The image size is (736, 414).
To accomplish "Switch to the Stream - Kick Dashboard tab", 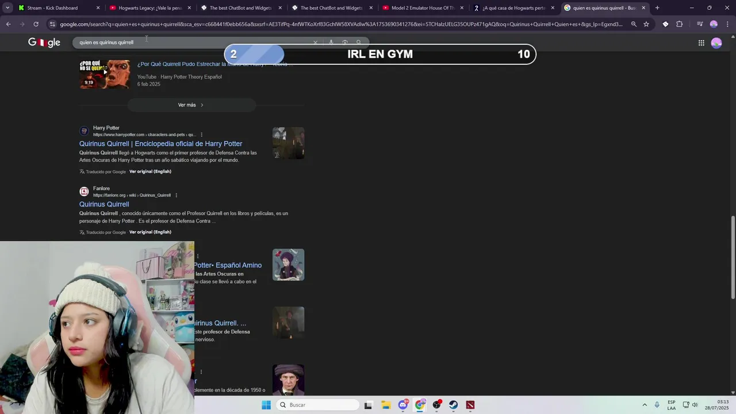I will click(x=53, y=8).
